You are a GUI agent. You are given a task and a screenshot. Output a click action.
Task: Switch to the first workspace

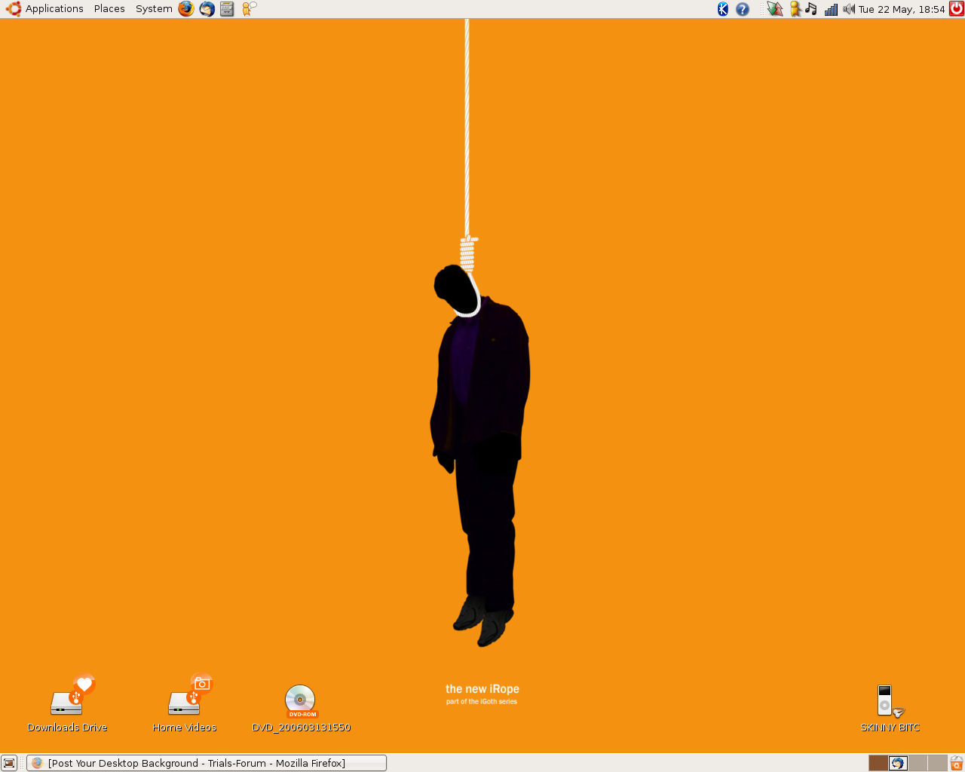click(x=878, y=763)
